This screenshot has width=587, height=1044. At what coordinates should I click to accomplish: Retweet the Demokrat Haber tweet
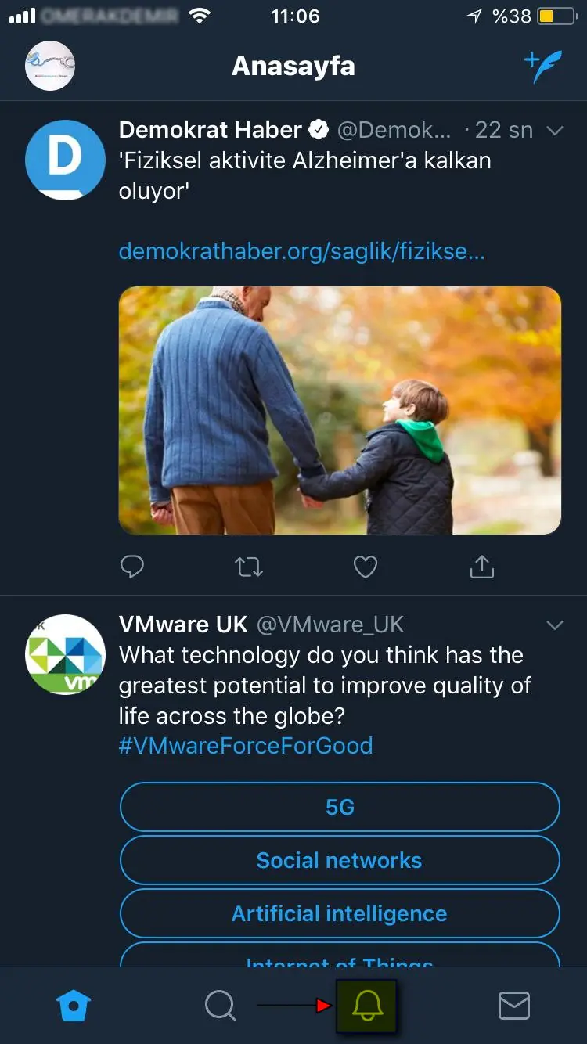[x=249, y=567]
